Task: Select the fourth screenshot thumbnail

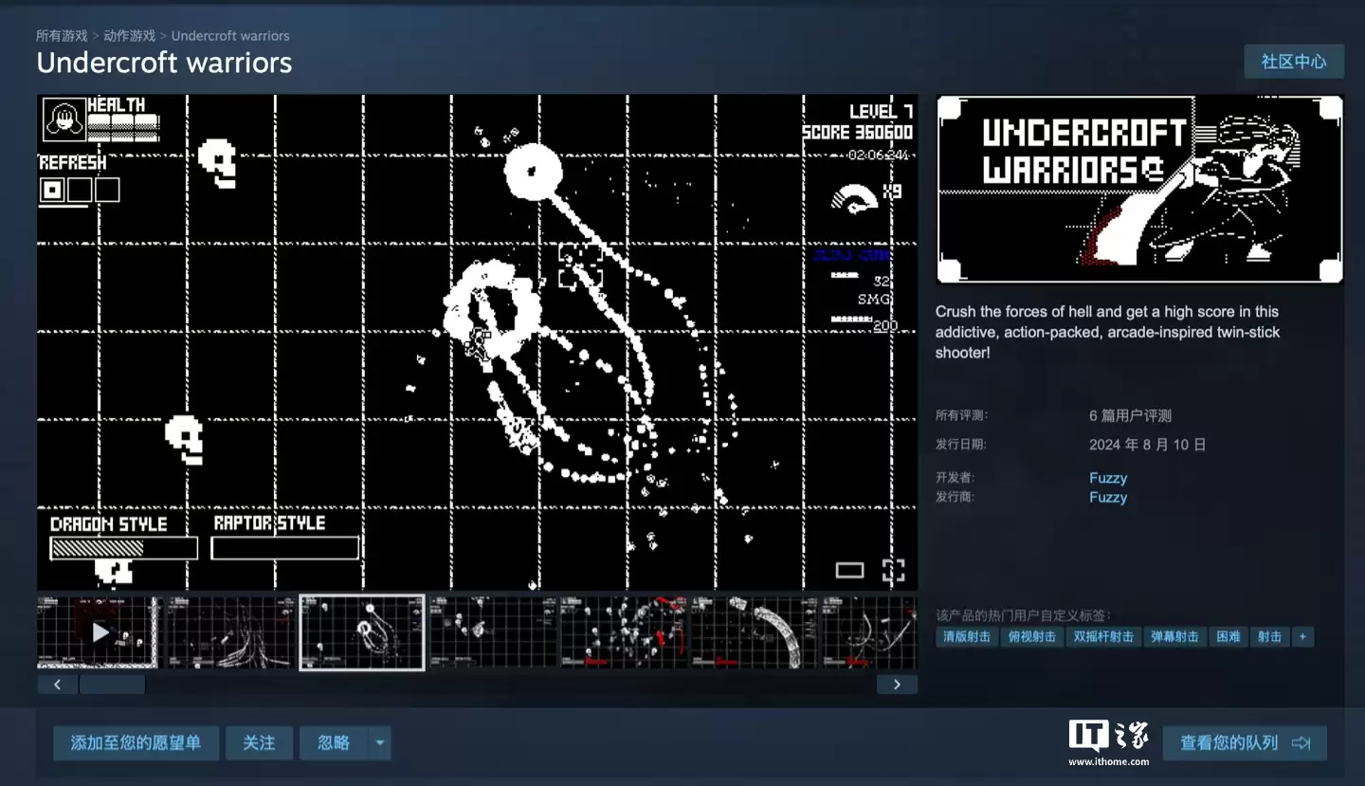Action: click(x=492, y=632)
